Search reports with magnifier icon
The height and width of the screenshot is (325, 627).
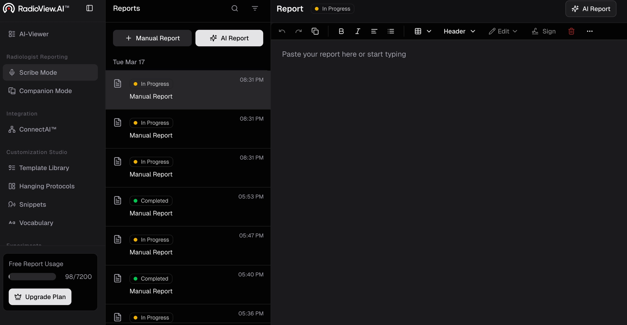tap(235, 8)
